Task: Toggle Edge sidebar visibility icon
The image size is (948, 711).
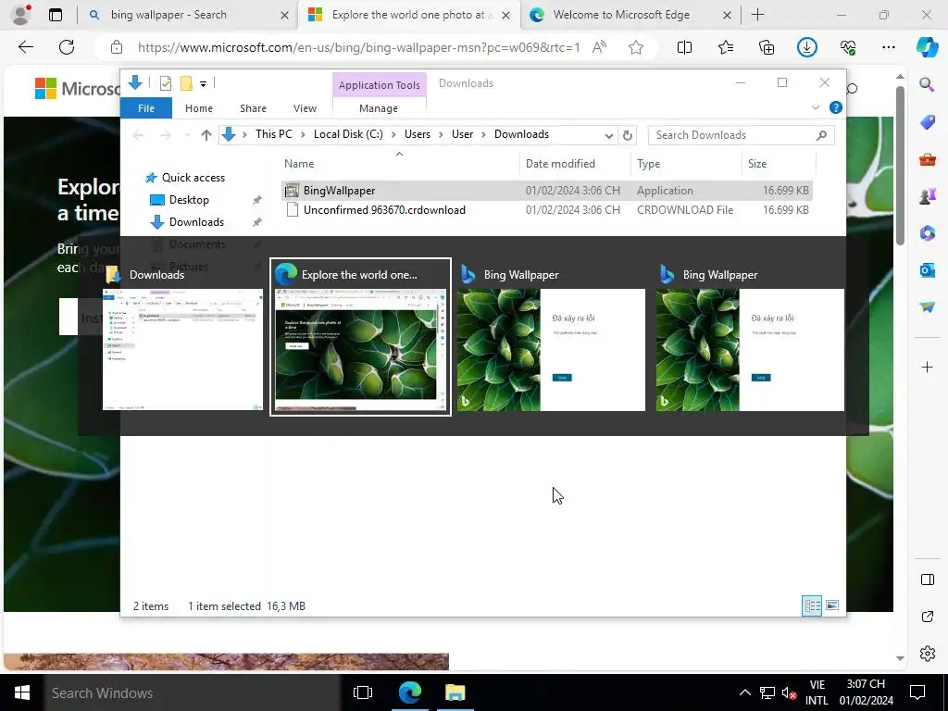Action: [x=927, y=580]
